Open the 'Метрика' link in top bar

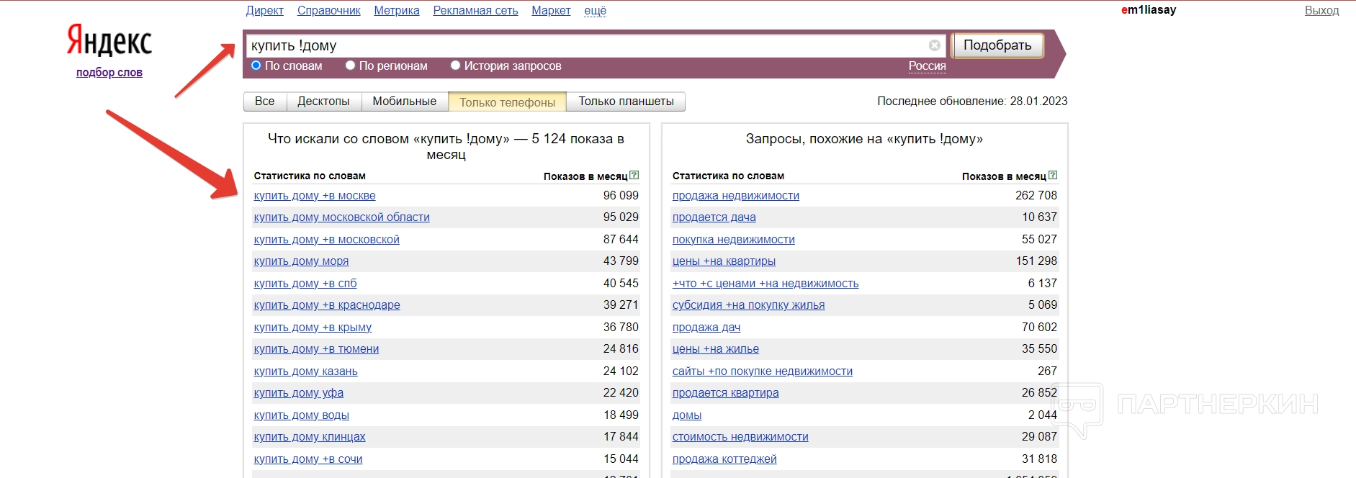(x=396, y=11)
